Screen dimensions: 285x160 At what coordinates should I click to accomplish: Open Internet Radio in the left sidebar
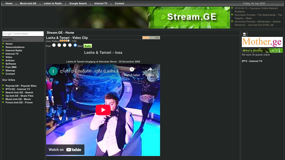[x=14, y=50]
